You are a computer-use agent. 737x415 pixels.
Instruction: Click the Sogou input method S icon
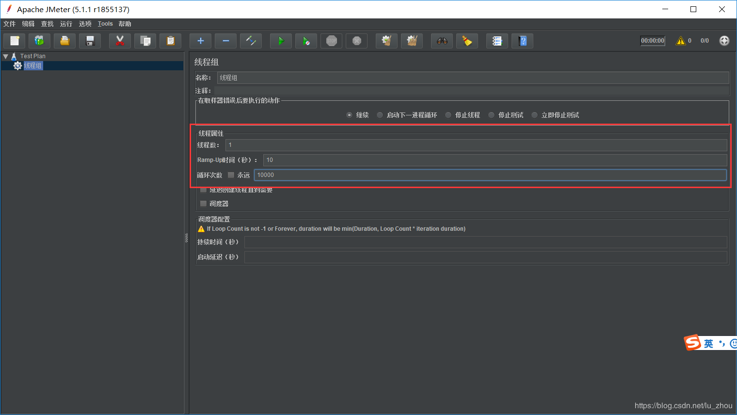[x=692, y=343]
